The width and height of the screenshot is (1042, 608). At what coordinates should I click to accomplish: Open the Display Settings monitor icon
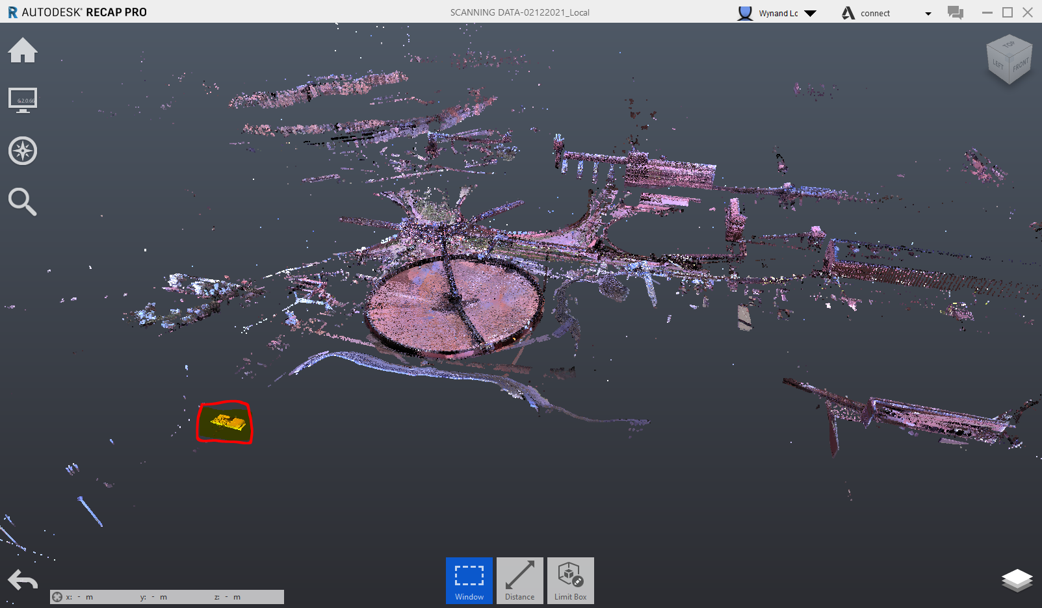coord(23,100)
